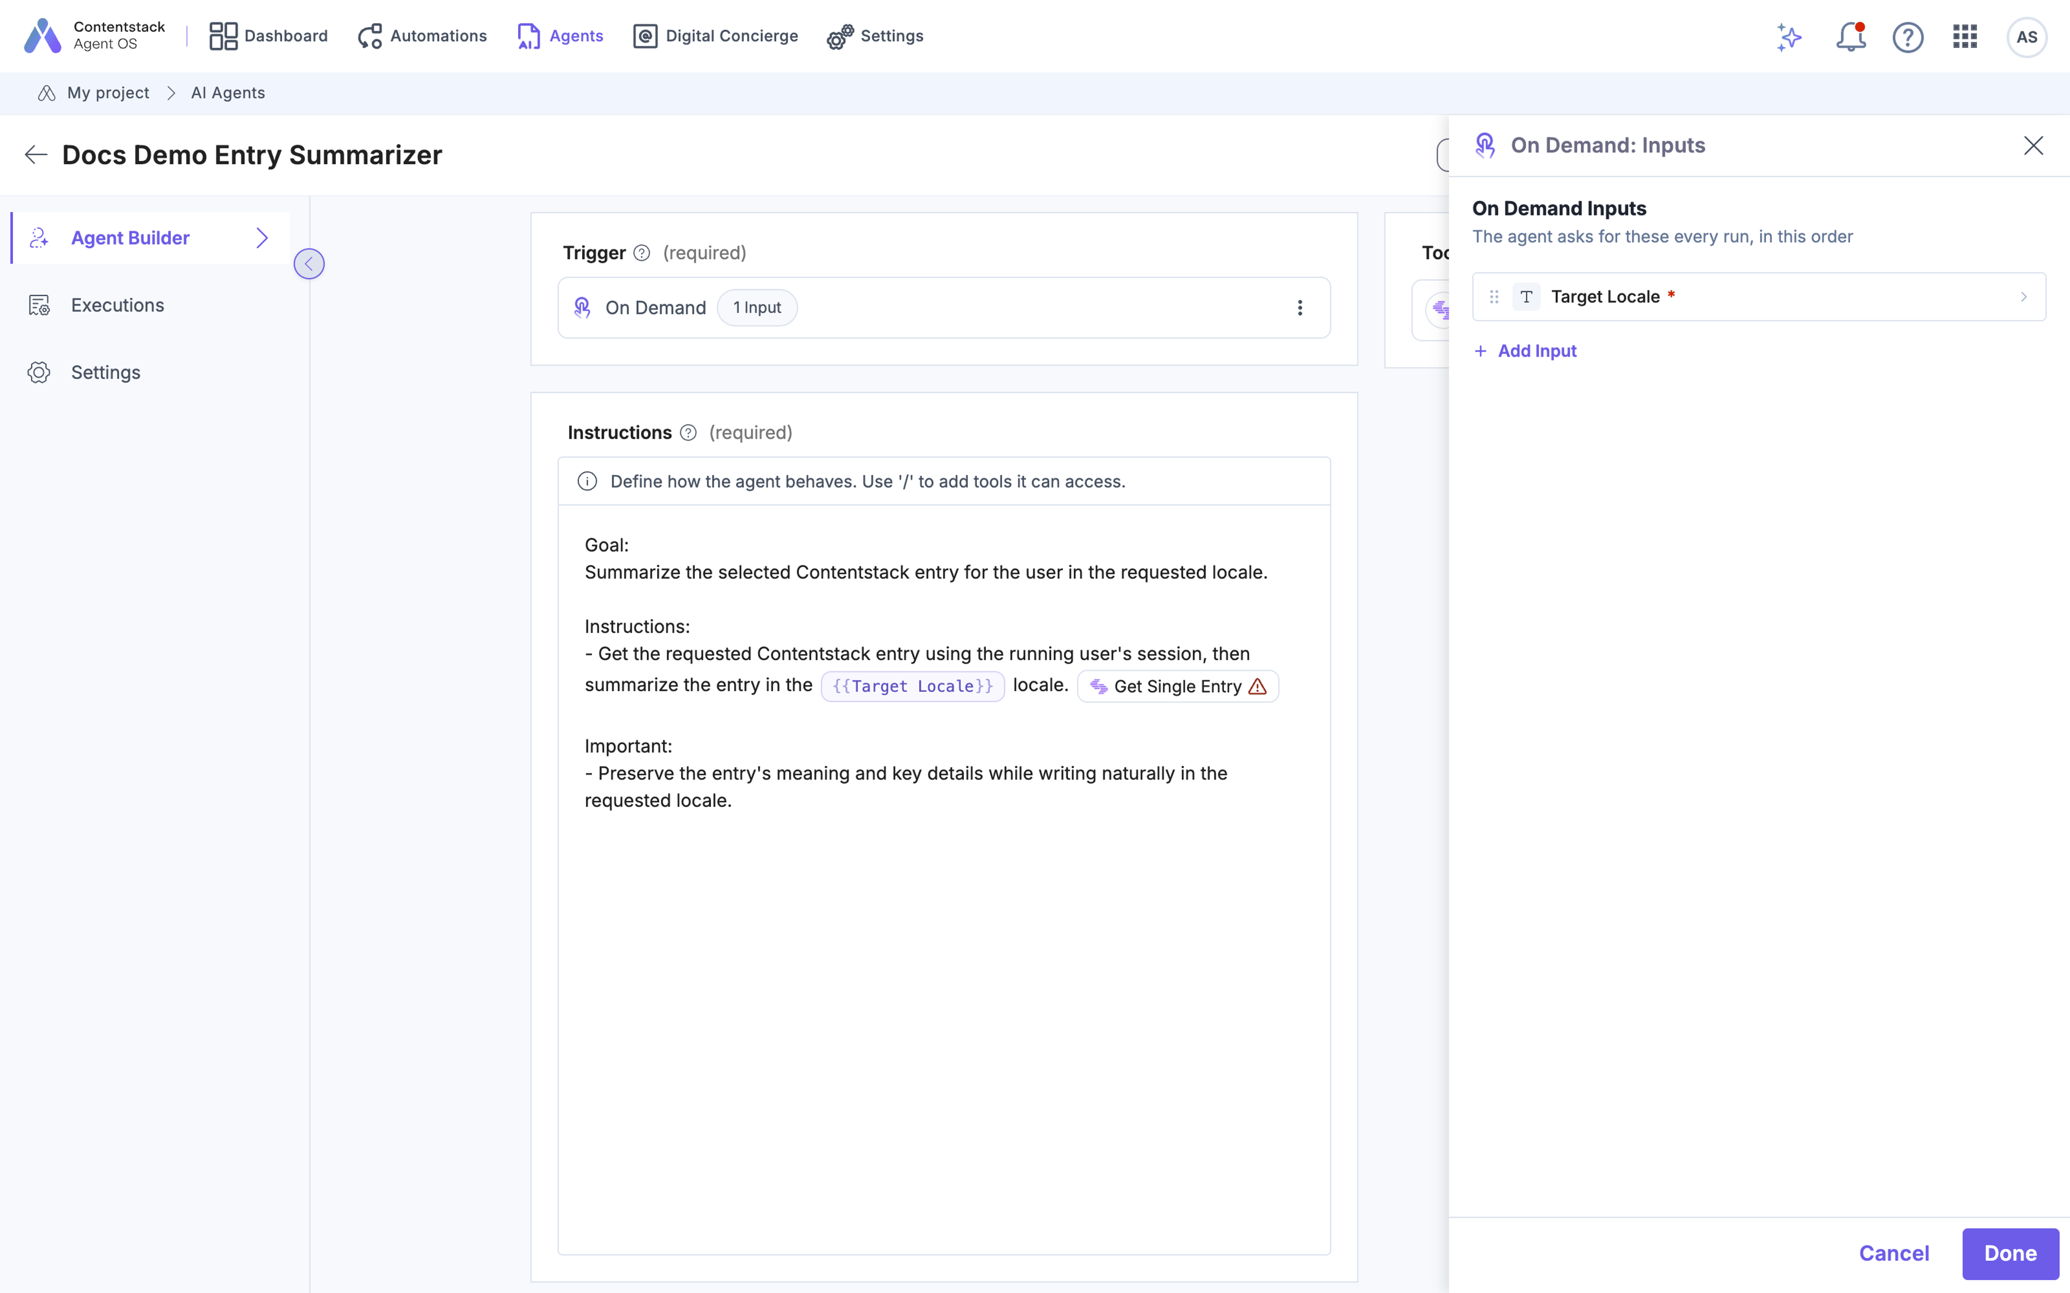Close the On Demand Inputs panel

click(2033, 145)
